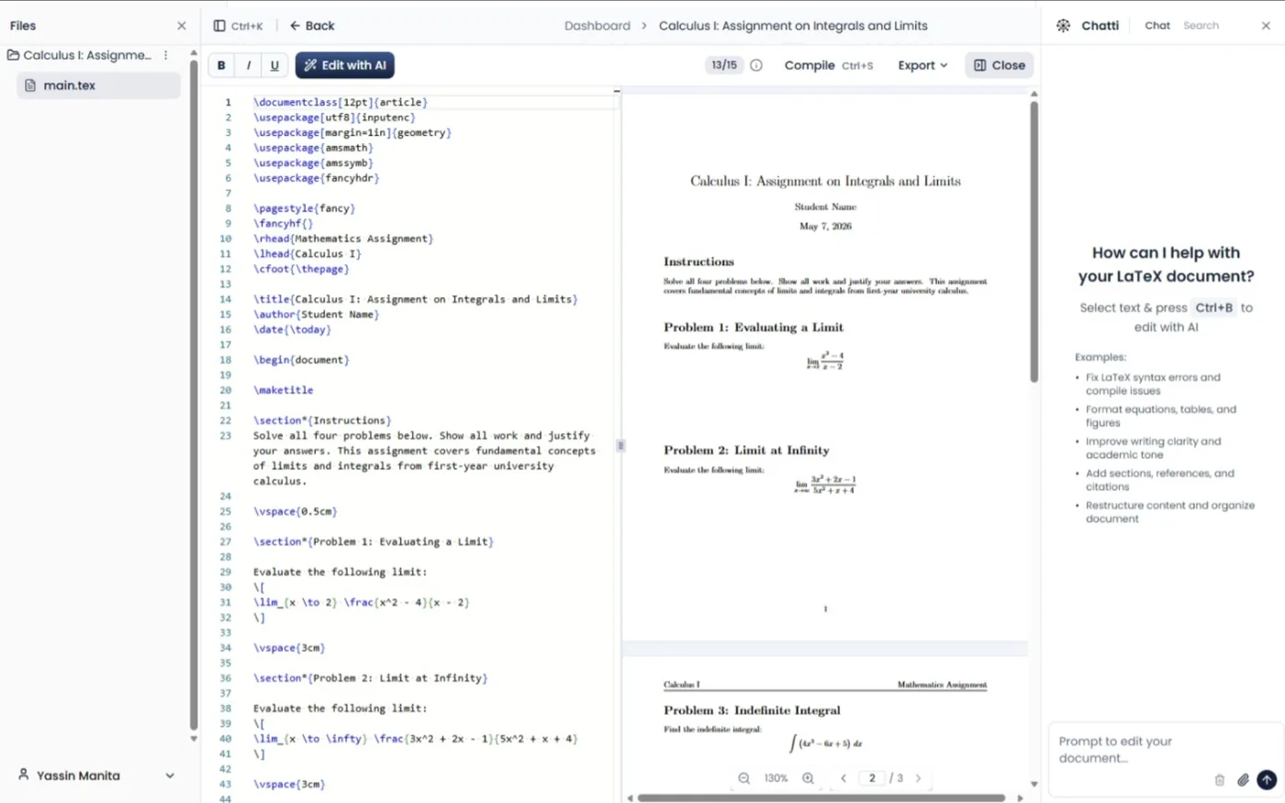1285x803 pixels.
Task: Toggle italic formatting
Action: click(248, 65)
